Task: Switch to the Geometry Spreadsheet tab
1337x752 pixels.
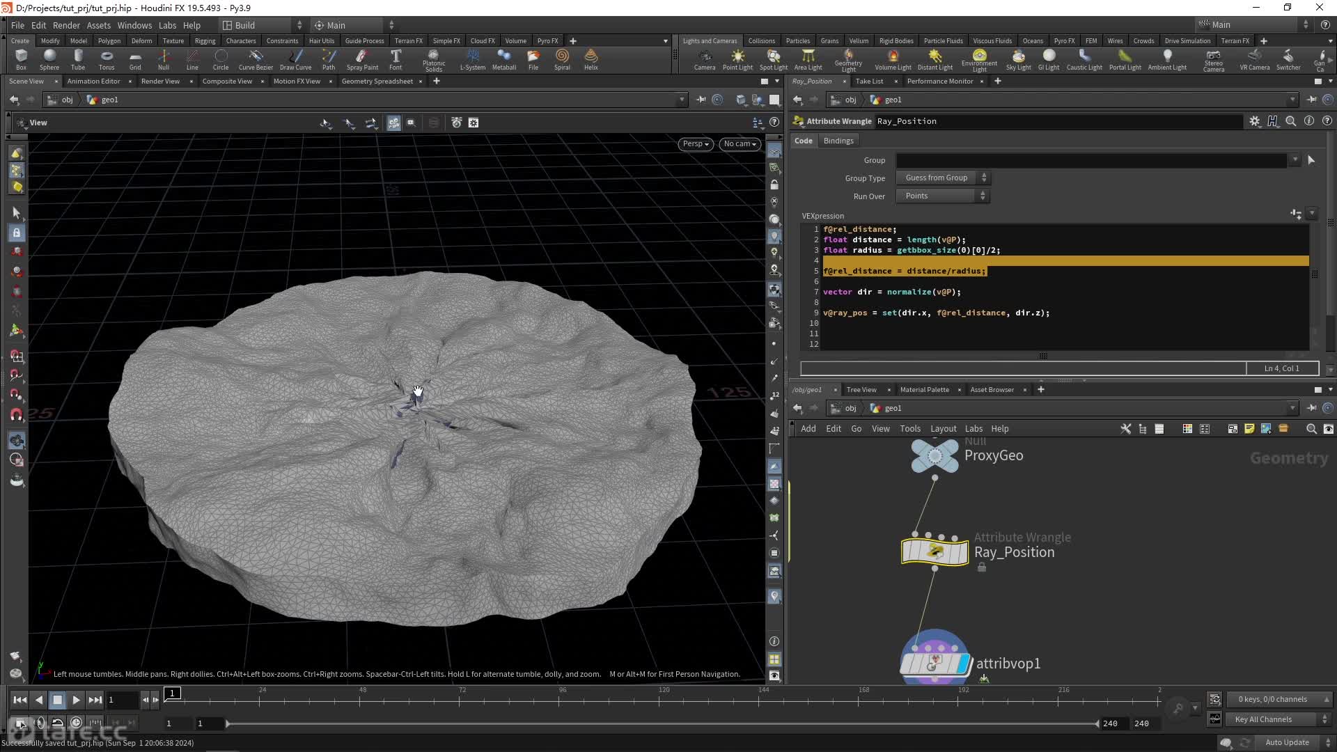Action: 377,81
